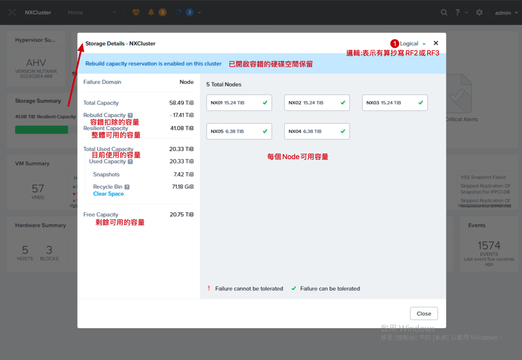Close the Storage Details dialog with X
Image resolution: width=522 pixels, height=360 pixels.
pos(436,43)
